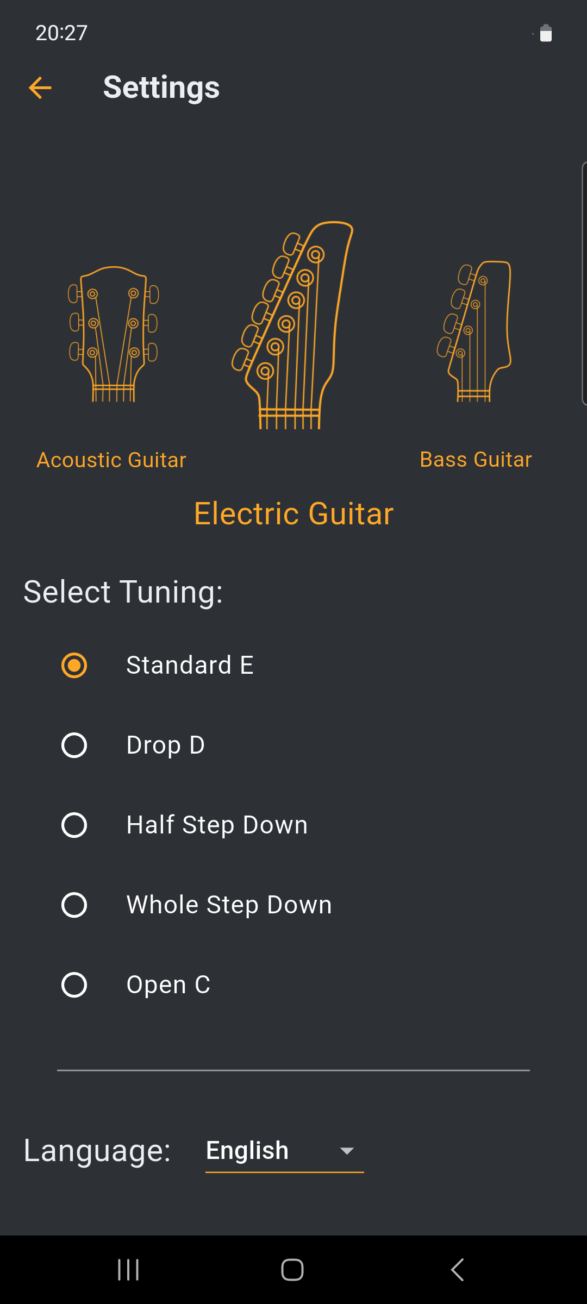
Task: Click the edge scrollbar handle
Action: [x=584, y=284]
